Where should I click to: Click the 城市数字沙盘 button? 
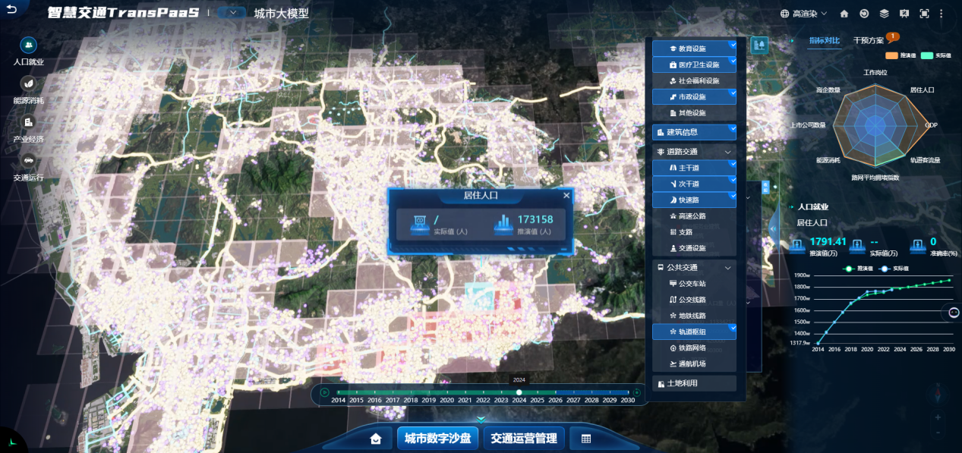coord(437,438)
